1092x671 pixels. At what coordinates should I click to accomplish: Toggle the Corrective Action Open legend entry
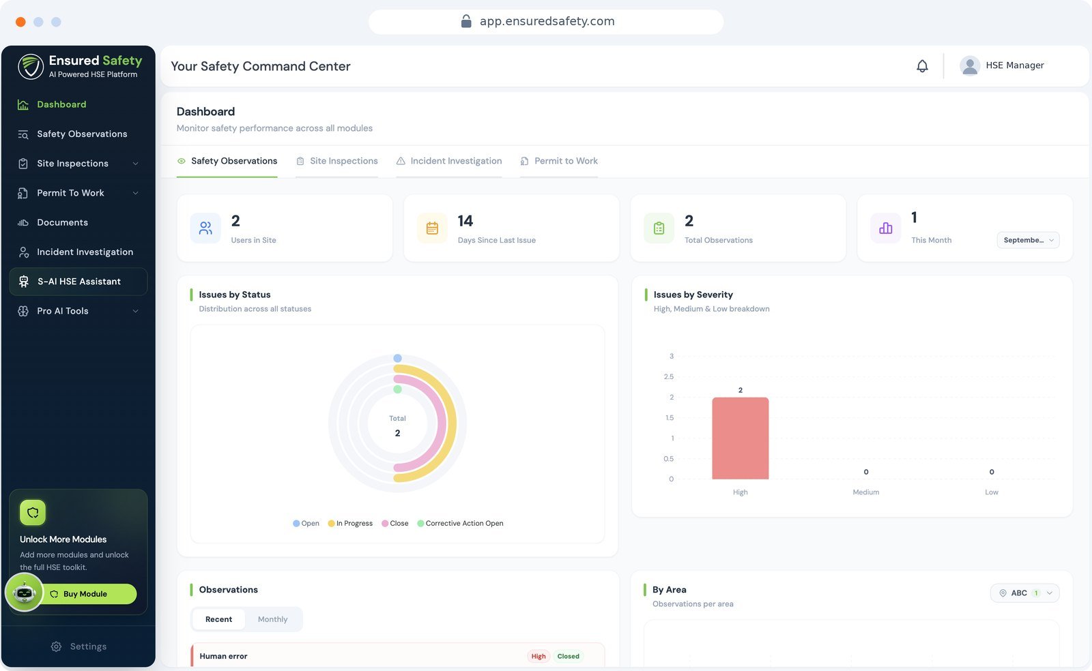(460, 524)
